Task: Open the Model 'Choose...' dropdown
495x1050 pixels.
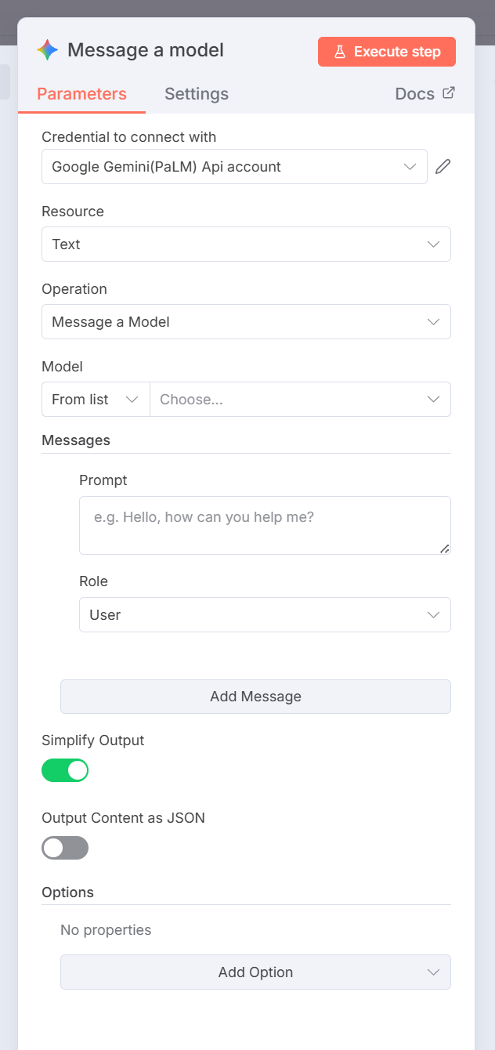Action: tap(300, 399)
